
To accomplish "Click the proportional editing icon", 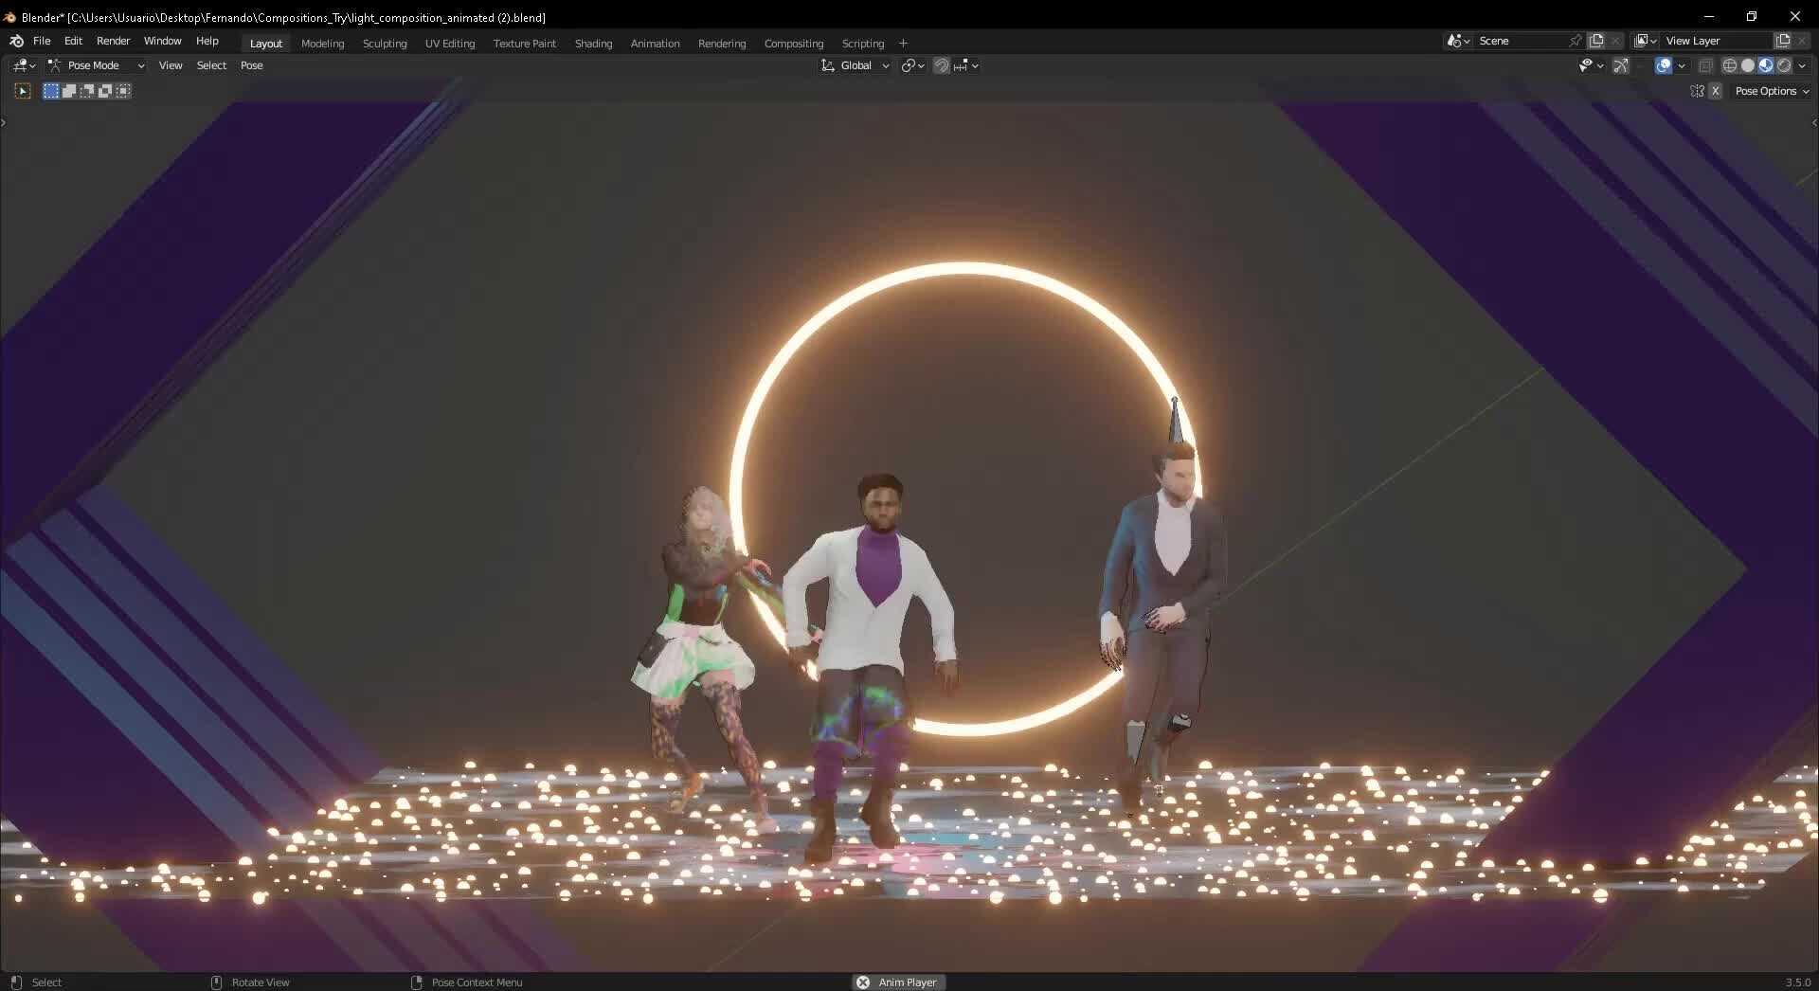I will point(960,64).
